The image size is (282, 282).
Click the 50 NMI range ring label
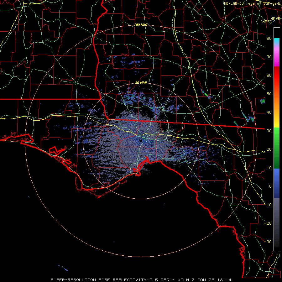(x=141, y=83)
